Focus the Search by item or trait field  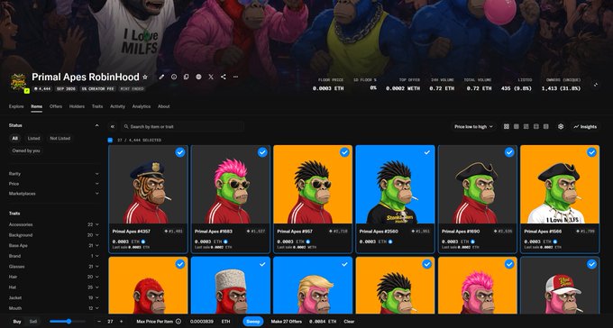[x=182, y=127]
